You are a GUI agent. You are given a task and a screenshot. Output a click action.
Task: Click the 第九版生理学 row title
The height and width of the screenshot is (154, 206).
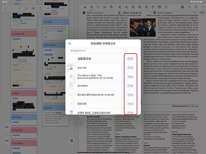[96, 95]
